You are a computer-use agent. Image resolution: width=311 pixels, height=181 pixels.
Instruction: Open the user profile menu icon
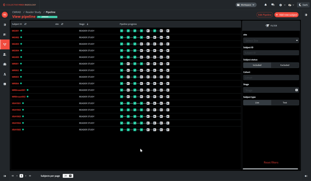[290, 5]
